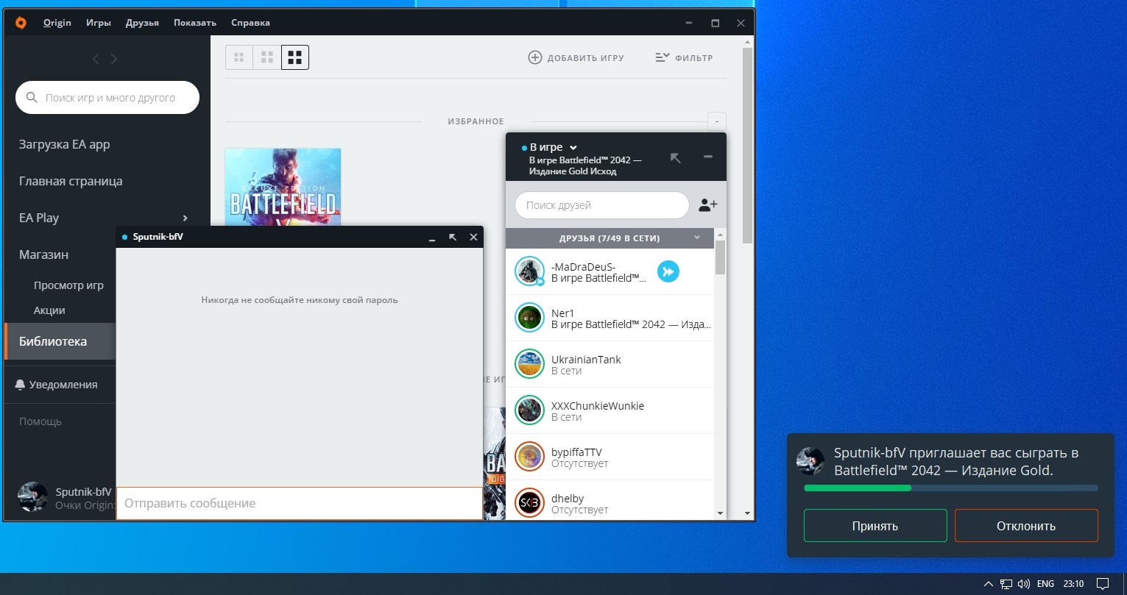Viewport: 1127px width, 595px height.
Task: Click the friends list scrollbar thumb
Action: click(x=721, y=257)
